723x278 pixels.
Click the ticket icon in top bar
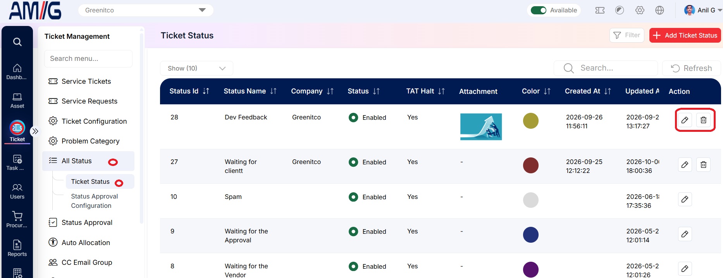point(600,10)
